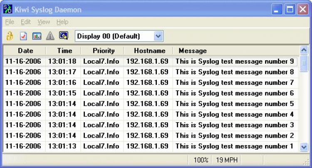
Task: Open setup via the red checkmark page icon
Action: (23, 36)
